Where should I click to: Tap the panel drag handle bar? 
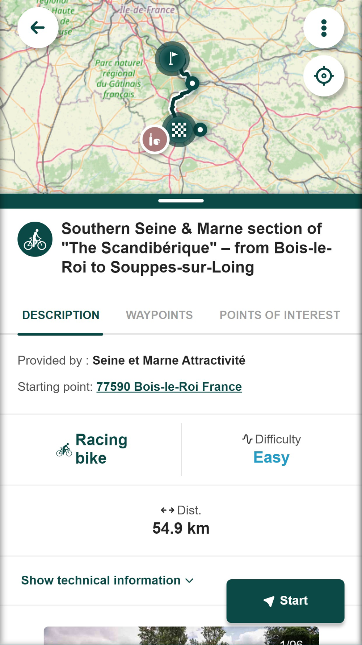[x=181, y=201]
